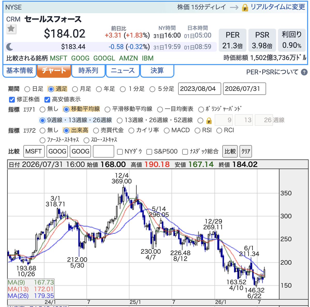Screen dimensions: 310x307
Task: Select the 週足 period radio button
Action: point(51,89)
